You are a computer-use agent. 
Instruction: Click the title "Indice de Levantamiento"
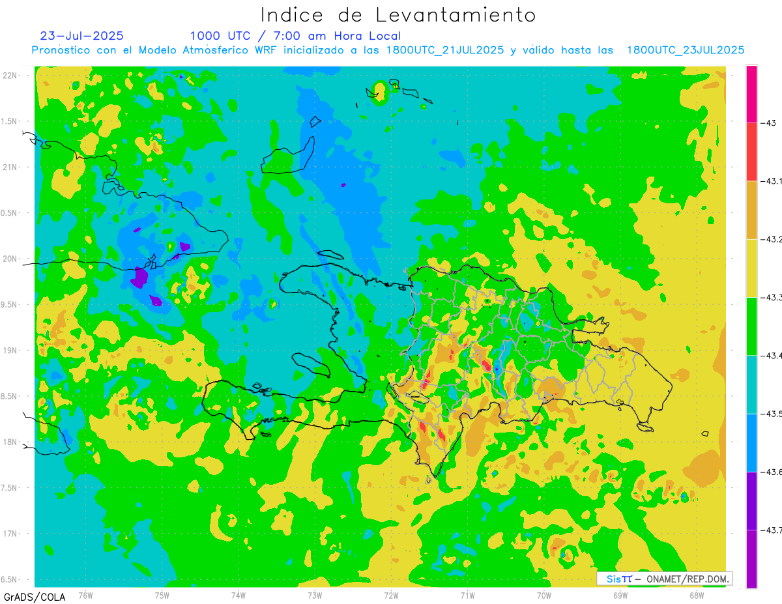[398, 15]
